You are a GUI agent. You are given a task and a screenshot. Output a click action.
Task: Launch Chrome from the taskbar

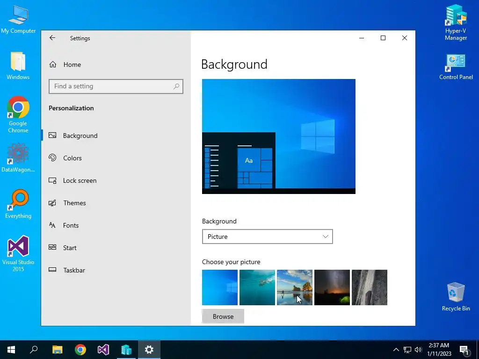pyautogui.click(x=80, y=350)
